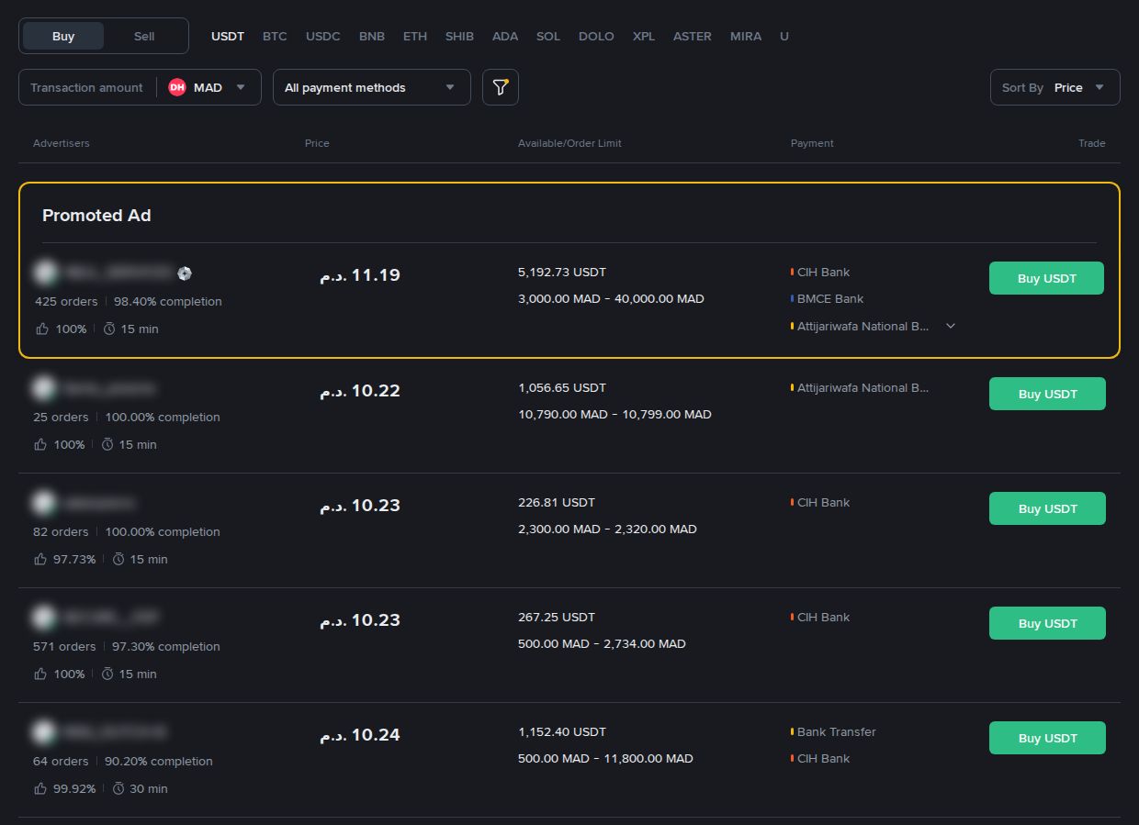
Task: Click the Transaction amount input field
Action: (87, 87)
